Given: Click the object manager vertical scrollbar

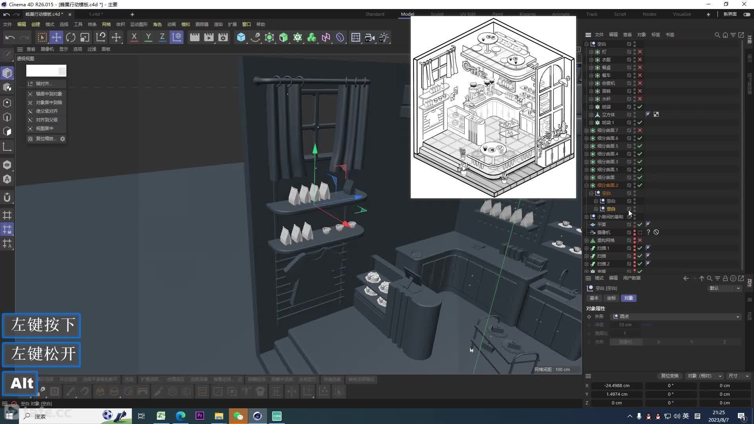Looking at the screenshot, I should 742,155.
